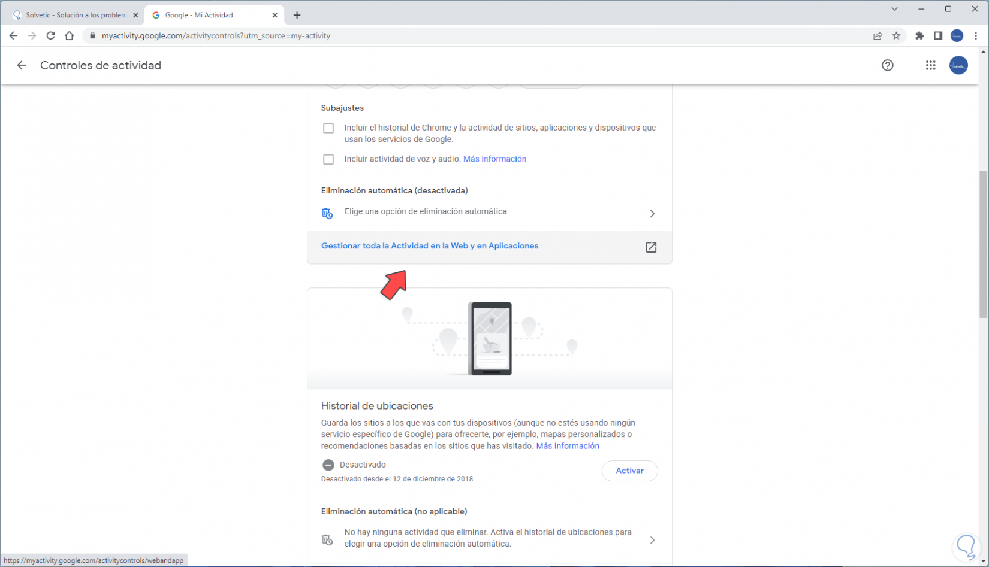Click the Subajustes heading
The width and height of the screenshot is (989, 567).
pos(342,108)
